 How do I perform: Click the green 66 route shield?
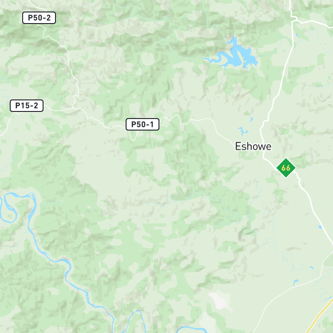[x=286, y=168]
